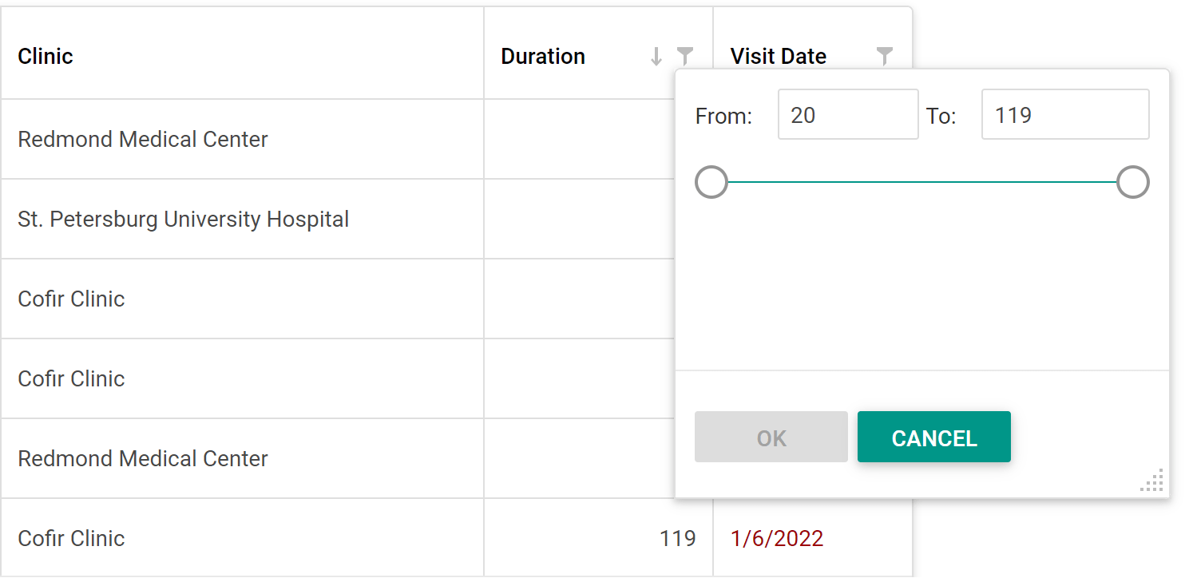Click the Duration column header label
The width and height of the screenshot is (1185, 578).
click(543, 57)
